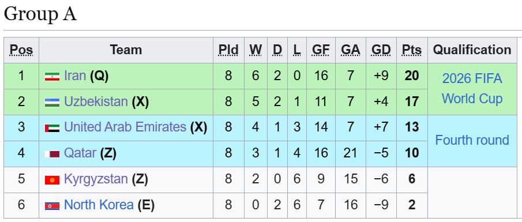
Task: Click the Pld column header abbreviation
Action: [228, 50]
